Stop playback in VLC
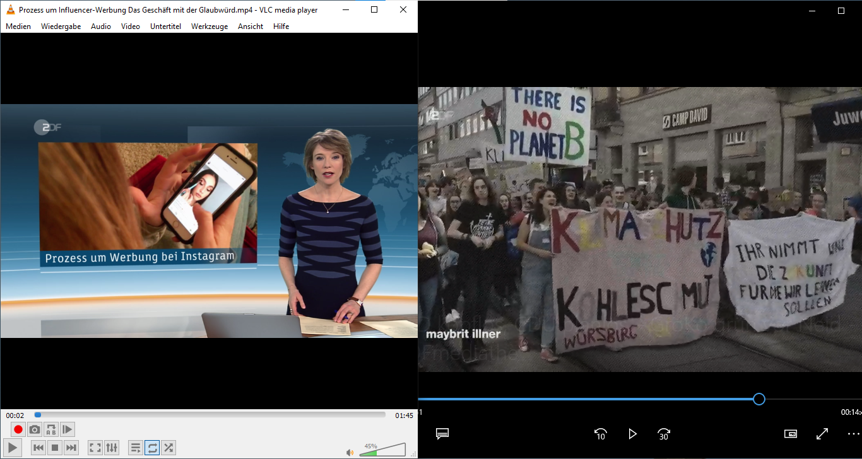This screenshot has height=459, width=862. click(x=55, y=448)
